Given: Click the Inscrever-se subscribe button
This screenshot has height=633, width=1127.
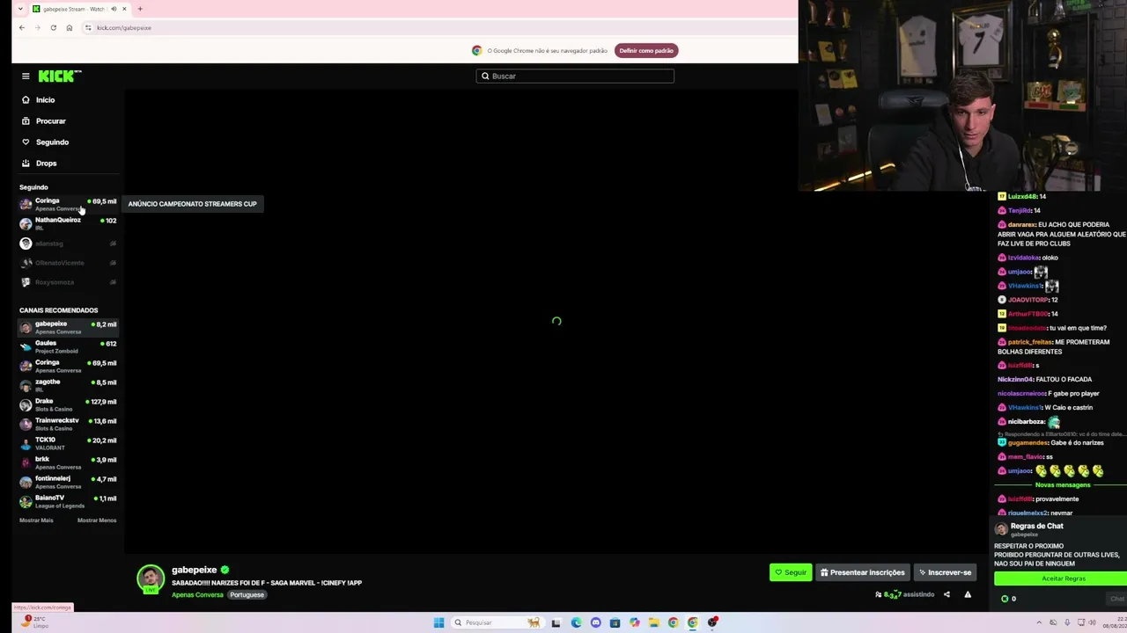Looking at the screenshot, I should tap(945, 572).
